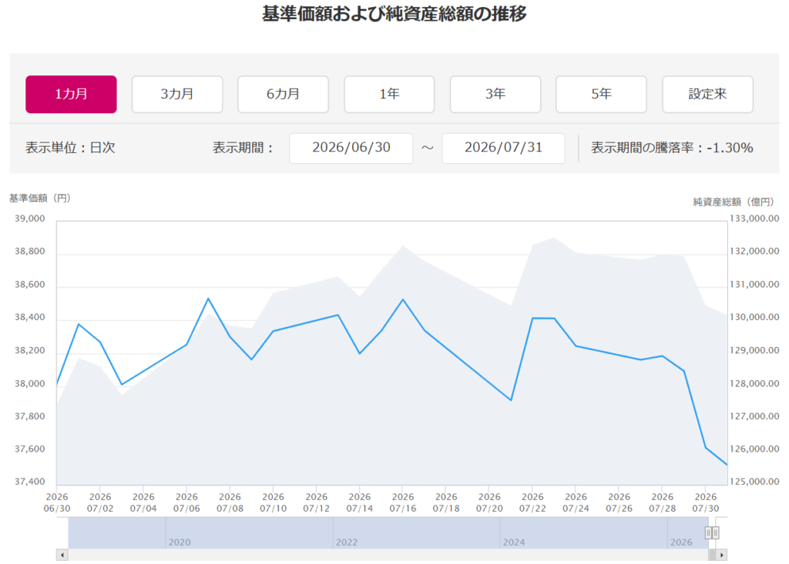Show the 3年 period chart
The image size is (789, 564).
(495, 94)
